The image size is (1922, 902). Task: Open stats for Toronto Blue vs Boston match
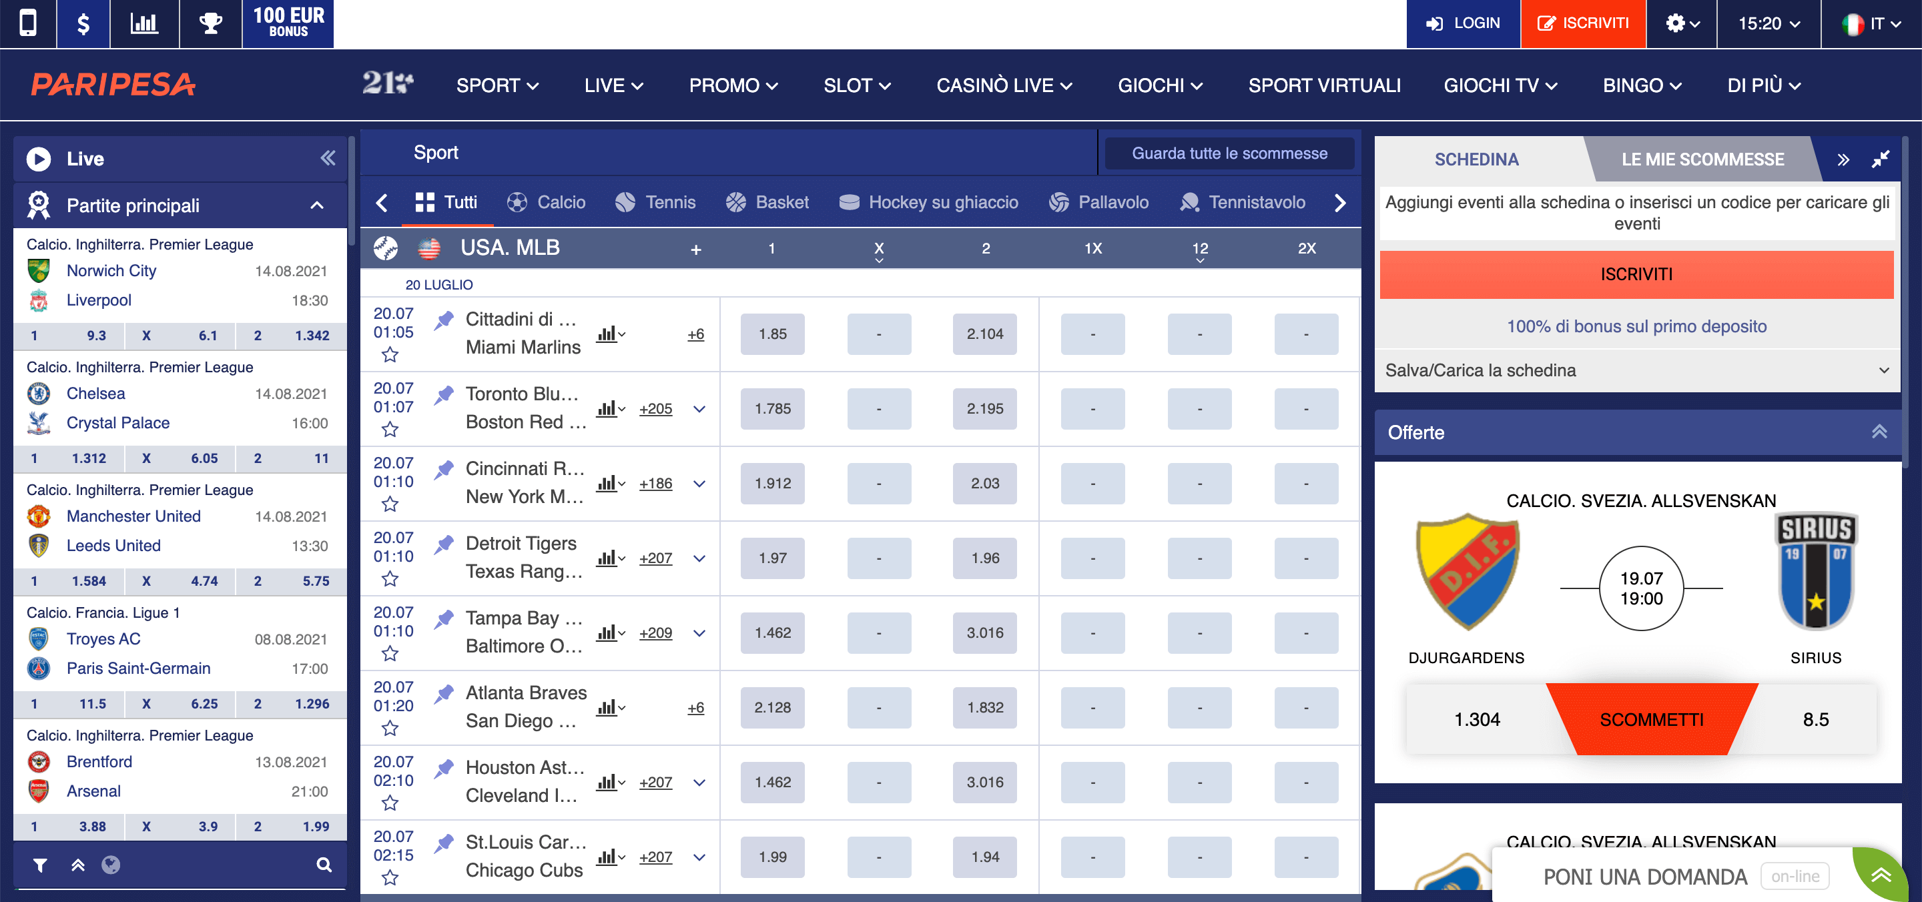pos(611,408)
